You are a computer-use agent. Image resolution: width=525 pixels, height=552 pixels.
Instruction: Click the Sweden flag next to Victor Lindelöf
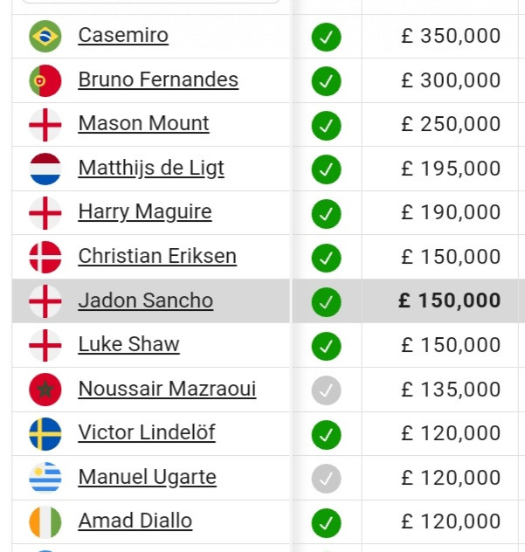pyautogui.click(x=45, y=434)
